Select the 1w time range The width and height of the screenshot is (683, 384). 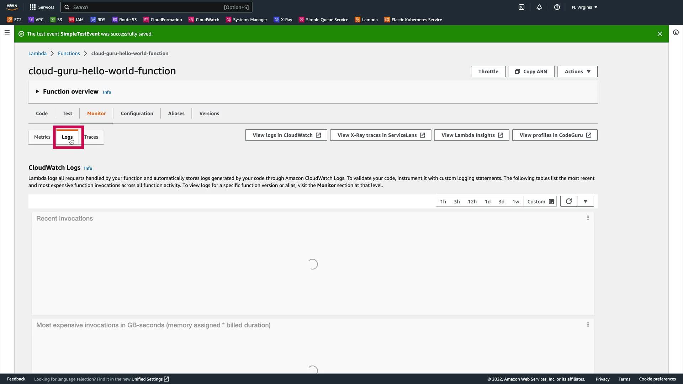pos(516,202)
